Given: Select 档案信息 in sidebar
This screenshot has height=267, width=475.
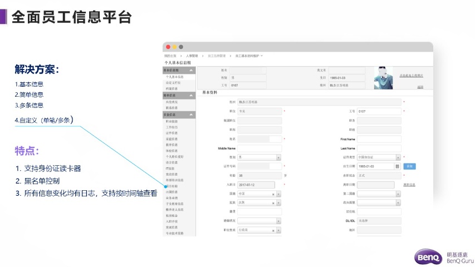Looking at the screenshot, I should [172, 88].
